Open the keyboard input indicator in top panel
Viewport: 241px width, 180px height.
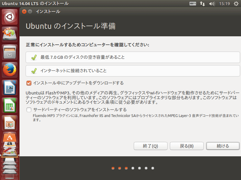pos(192,4)
